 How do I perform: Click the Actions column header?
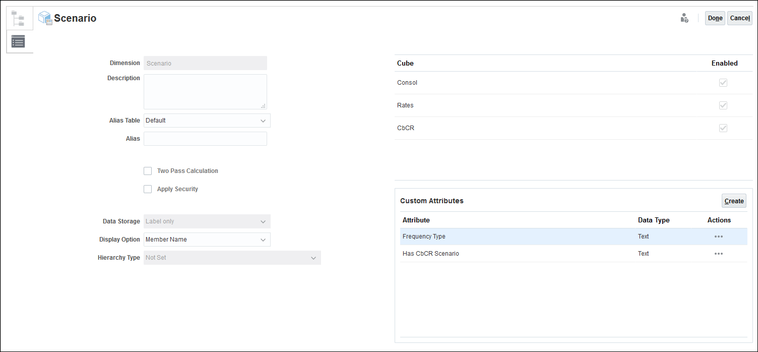click(719, 220)
